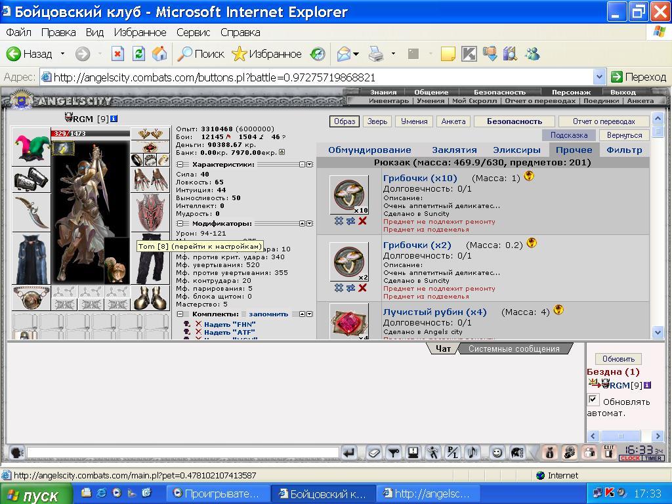Screen dimensions: 672x504
Task: Open the Назад history dropdown arrow
Action: click(62, 54)
